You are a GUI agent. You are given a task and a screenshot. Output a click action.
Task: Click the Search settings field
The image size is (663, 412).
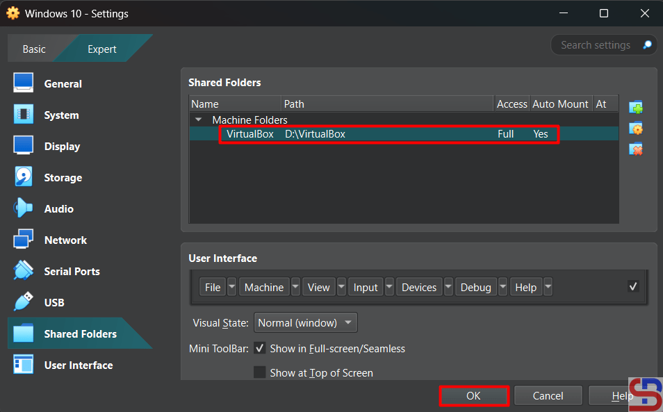596,45
